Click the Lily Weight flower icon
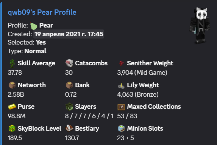Image resolution: width=217 pixels, height=145 pixels. 121,85
